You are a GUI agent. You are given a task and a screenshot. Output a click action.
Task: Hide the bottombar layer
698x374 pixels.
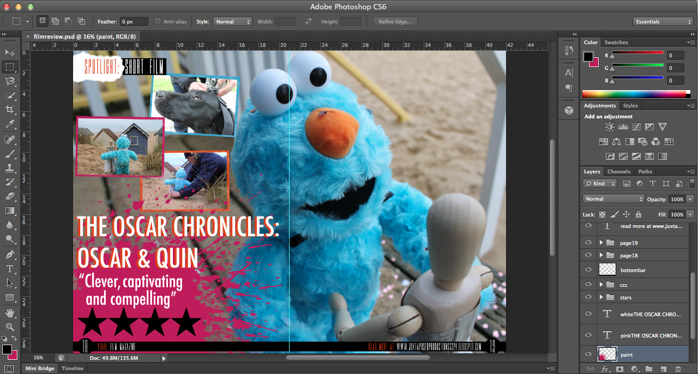click(x=588, y=269)
